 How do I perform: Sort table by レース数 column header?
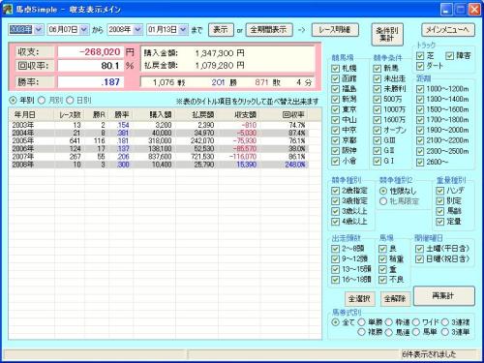tap(70, 114)
